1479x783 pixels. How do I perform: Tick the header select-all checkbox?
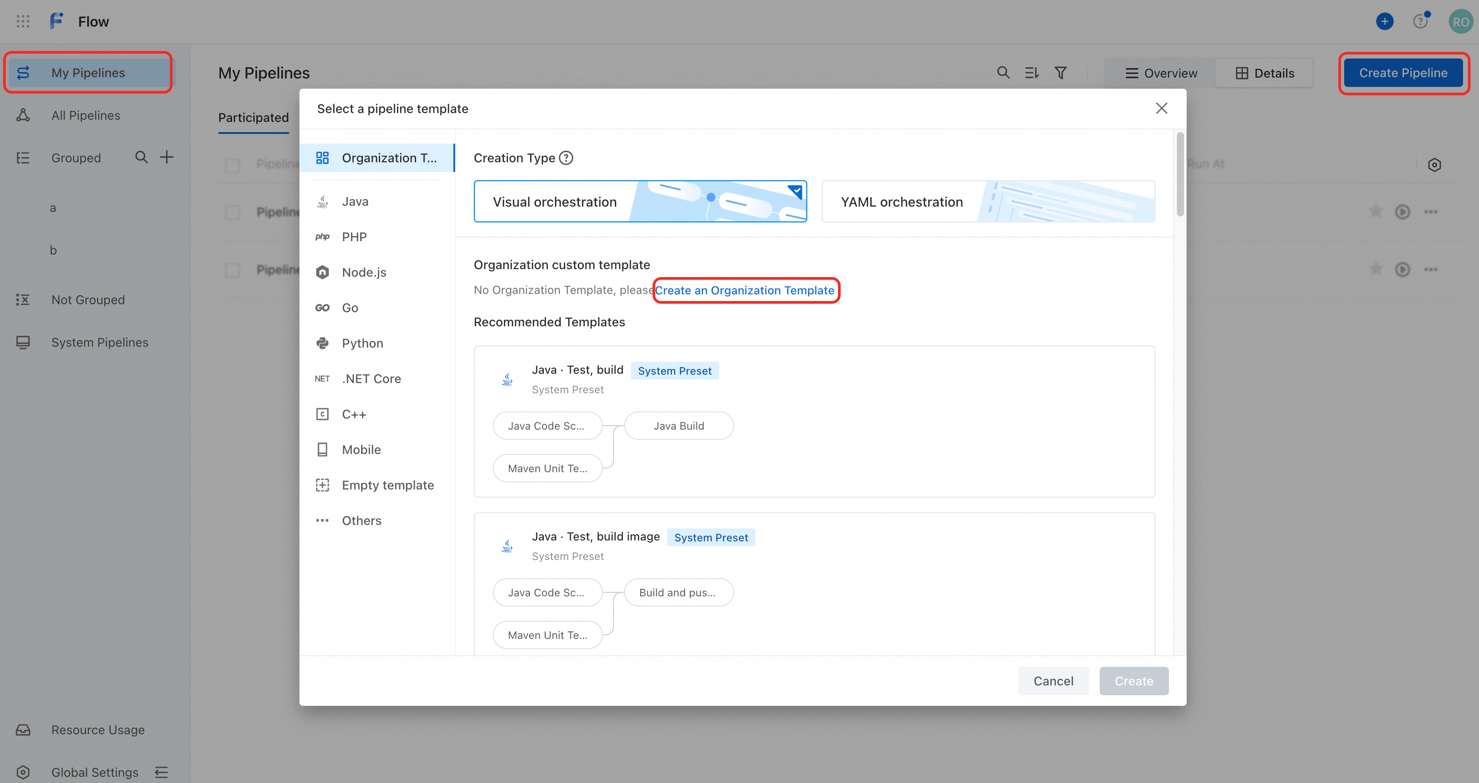232,165
